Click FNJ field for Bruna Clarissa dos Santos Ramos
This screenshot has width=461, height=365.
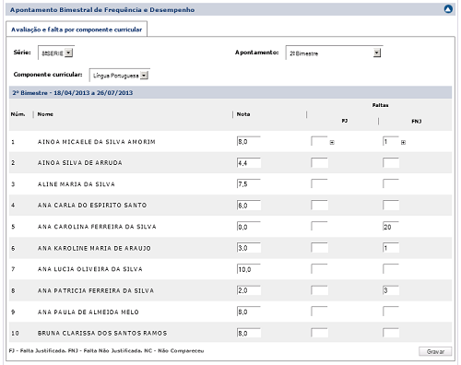(x=391, y=333)
